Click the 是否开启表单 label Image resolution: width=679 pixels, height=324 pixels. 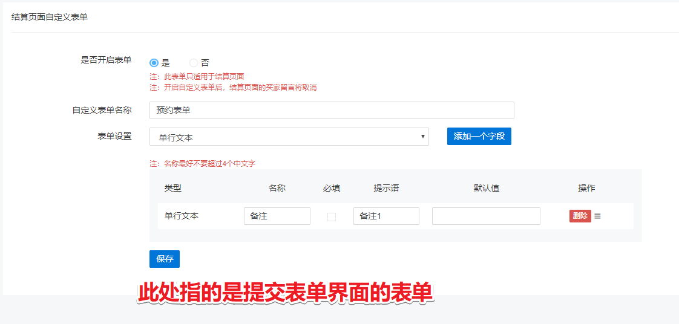pos(106,60)
